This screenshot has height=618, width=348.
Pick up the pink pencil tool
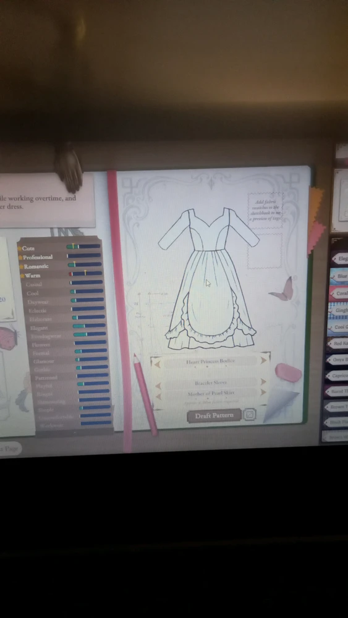(x=145, y=394)
